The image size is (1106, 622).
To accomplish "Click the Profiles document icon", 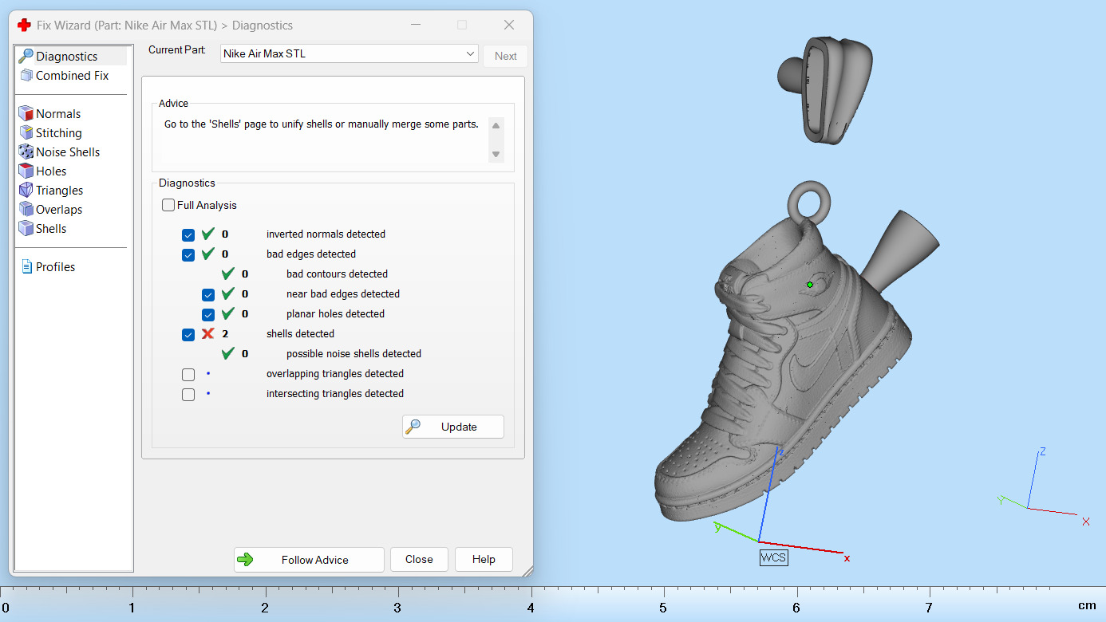I will (26, 266).
